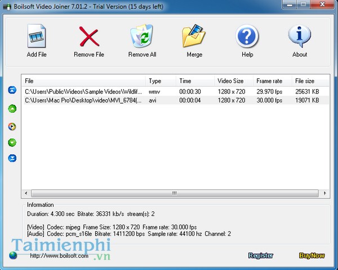Close the Boilsoft Video Joiner window
Image resolution: width=338 pixels, height=270 pixels.
[322, 5]
